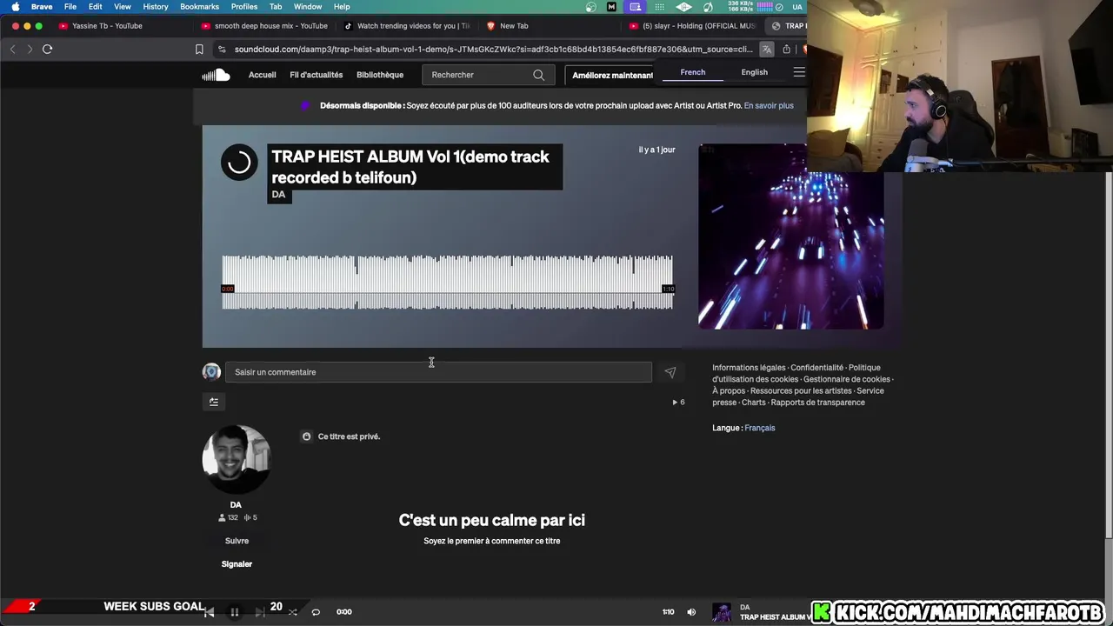Click the play count showing 6

[678, 403]
